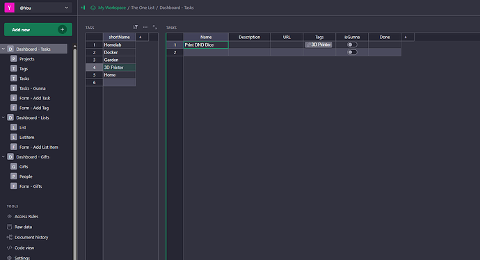Open Dashboard - Gifts page

[x=33, y=156]
